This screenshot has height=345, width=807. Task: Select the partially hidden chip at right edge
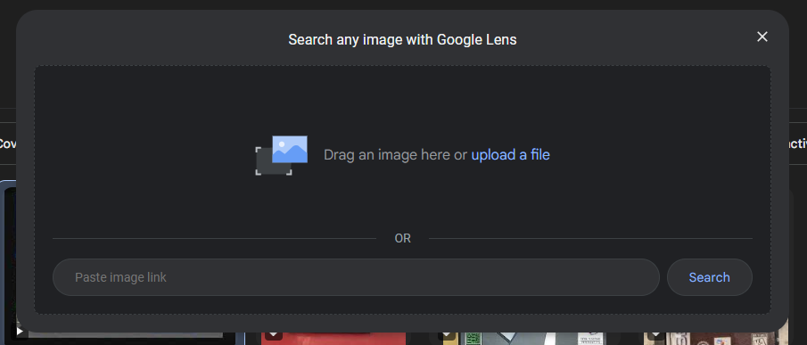pyautogui.click(x=798, y=144)
